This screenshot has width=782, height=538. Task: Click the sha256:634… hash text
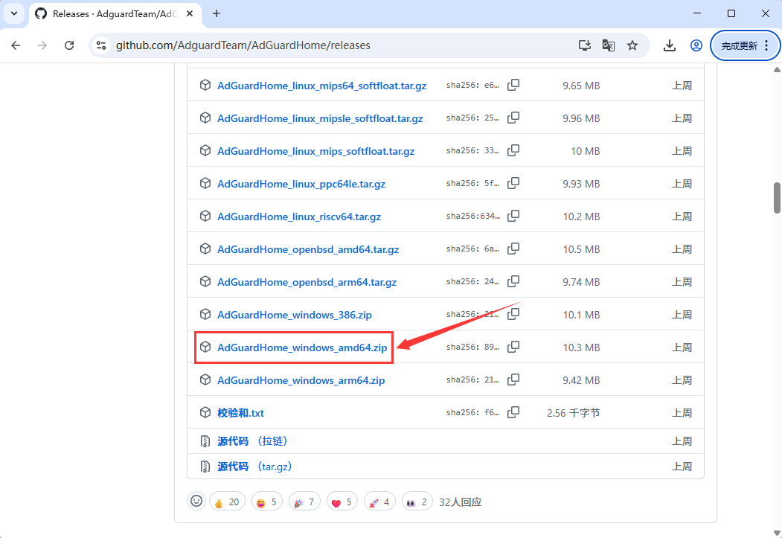coord(472,216)
